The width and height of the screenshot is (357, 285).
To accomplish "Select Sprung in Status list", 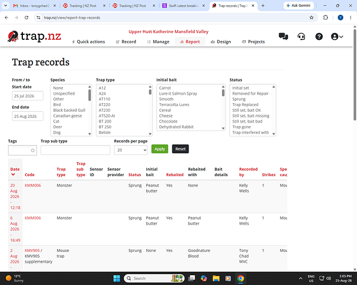I will [x=239, y=99].
